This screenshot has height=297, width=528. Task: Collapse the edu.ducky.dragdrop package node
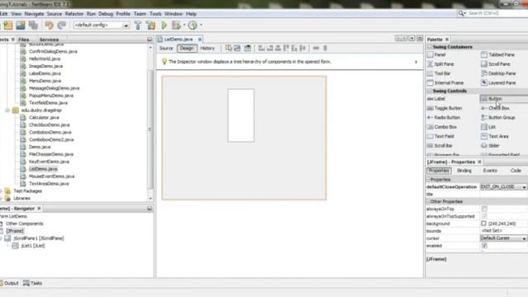click(7, 111)
